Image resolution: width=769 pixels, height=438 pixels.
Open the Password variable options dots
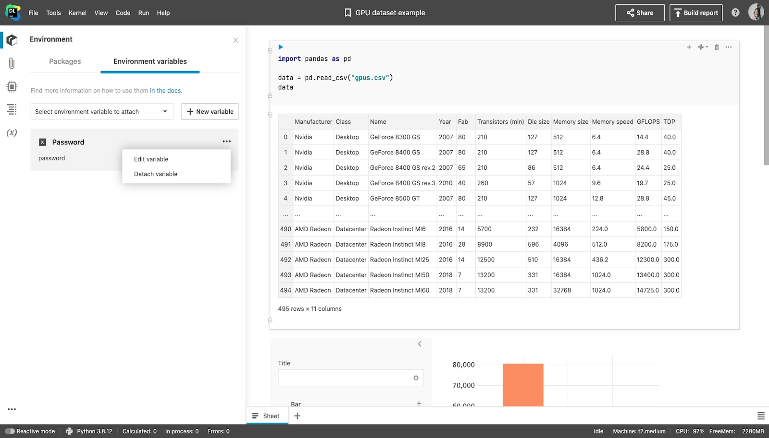(x=226, y=142)
